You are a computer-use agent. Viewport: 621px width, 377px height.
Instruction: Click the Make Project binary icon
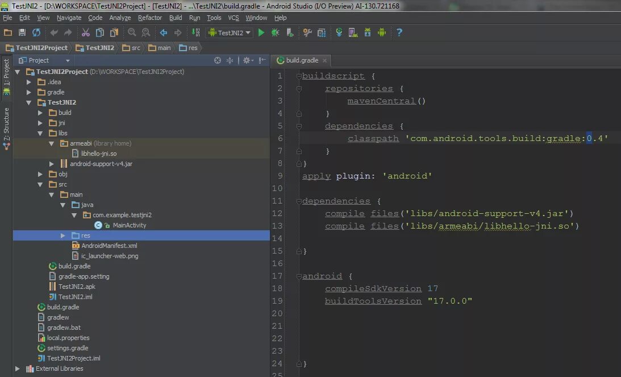pyautogui.click(x=195, y=32)
